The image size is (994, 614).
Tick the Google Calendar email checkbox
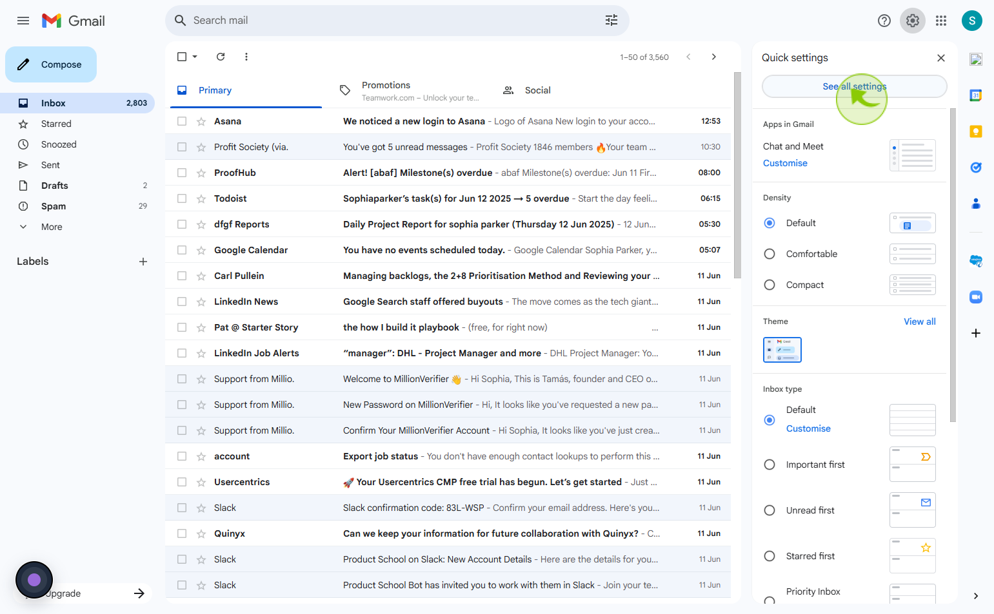coord(182,250)
